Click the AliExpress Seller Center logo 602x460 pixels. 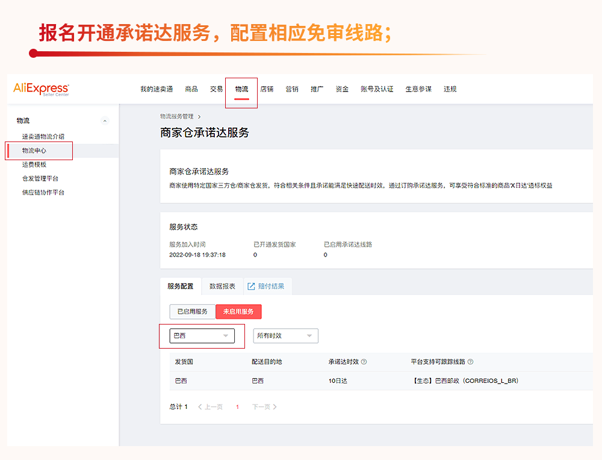[41, 89]
